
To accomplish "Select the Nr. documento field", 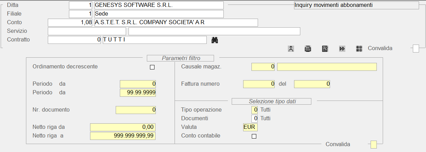I will (136, 110).
